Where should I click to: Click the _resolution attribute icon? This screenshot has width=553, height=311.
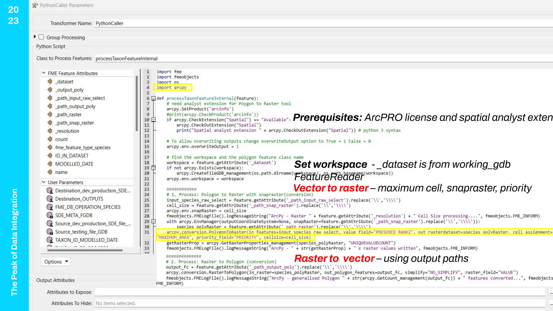[50, 131]
